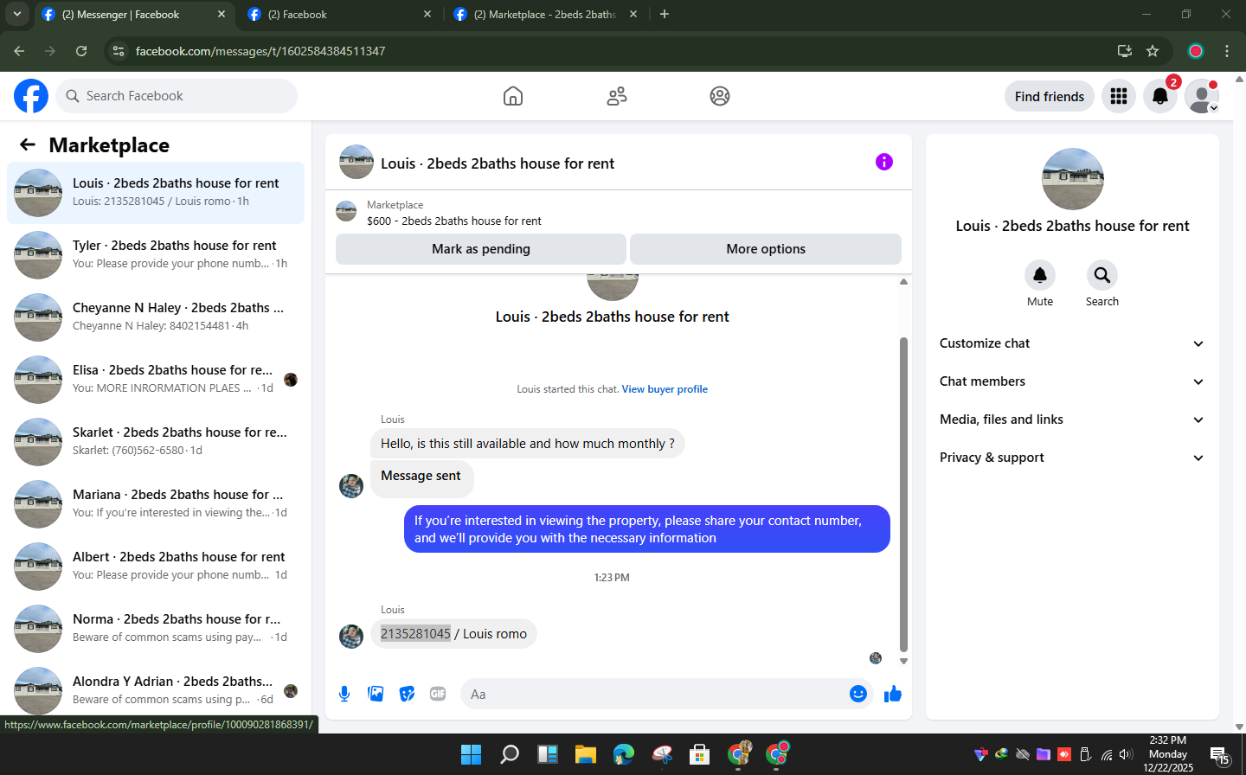Click the browser address bar URL
Screen dimensions: 1246x775
coord(260,51)
